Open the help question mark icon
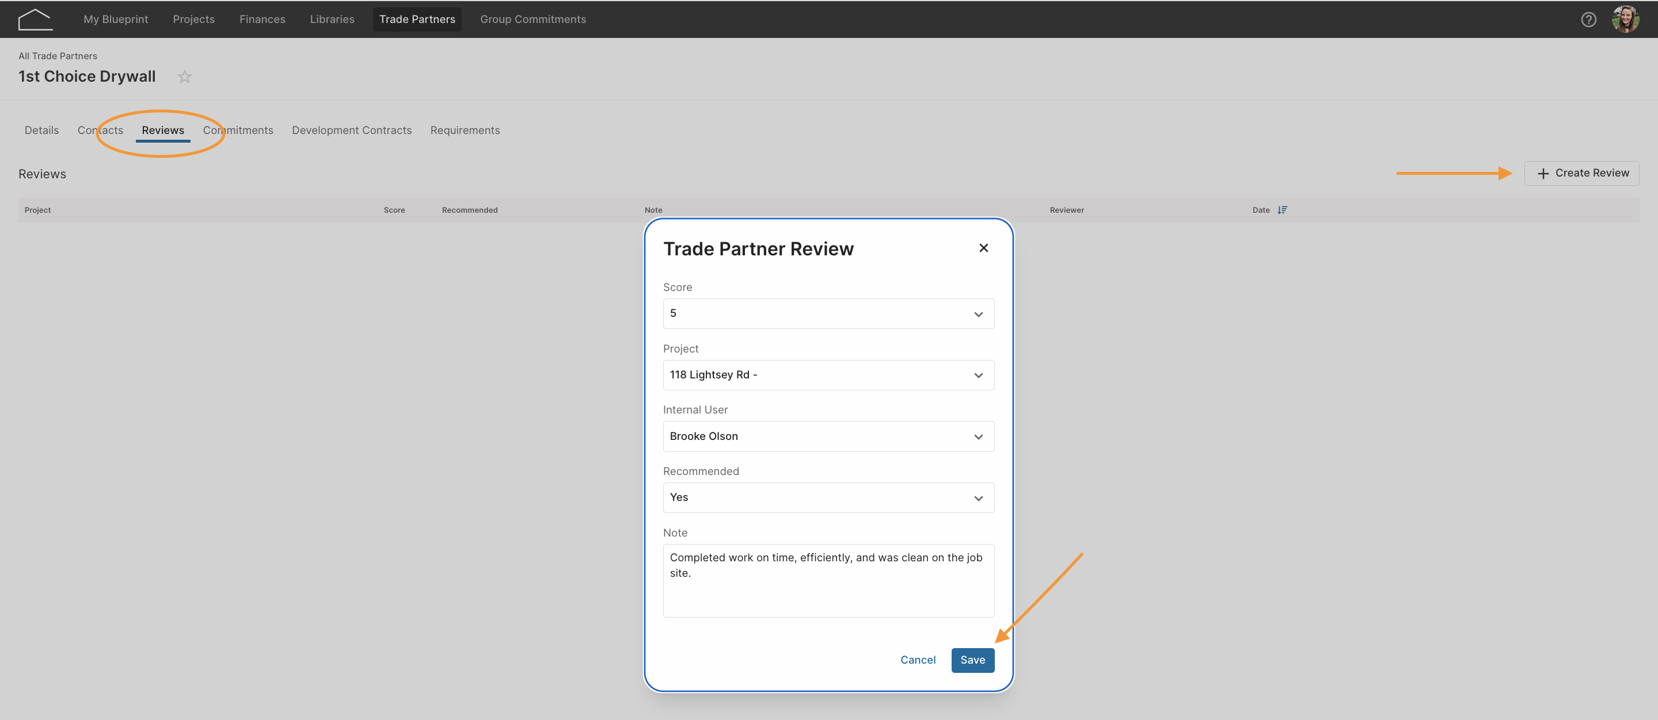 tap(1588, 20)
